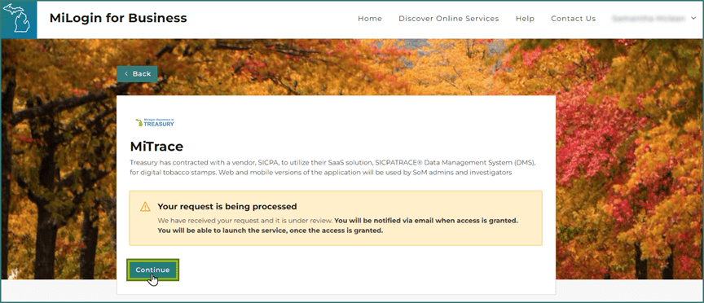Click the text starting 'Treasury has contracted with a vendor'

(x=333, y=168)
